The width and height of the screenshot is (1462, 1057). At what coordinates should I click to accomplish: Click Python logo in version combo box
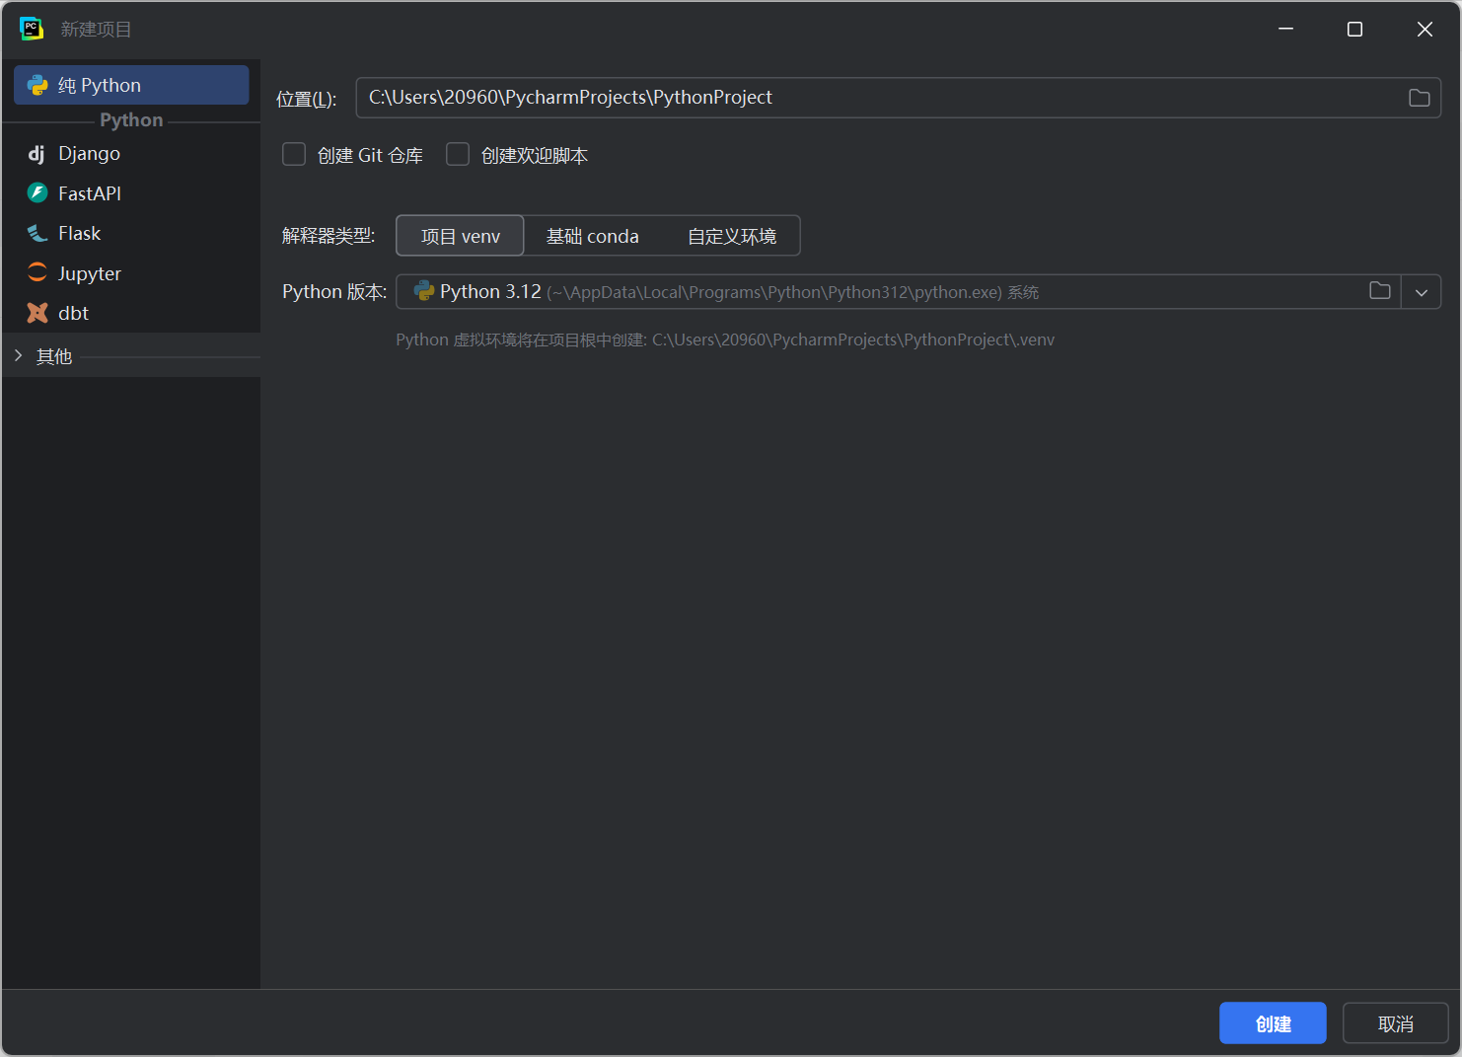click(424, 291)
